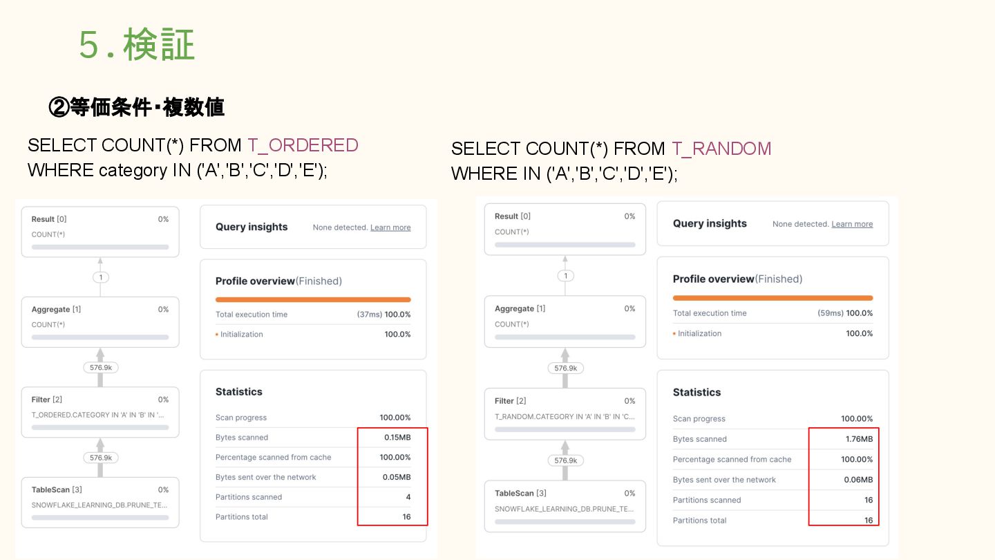Click the left Initialization 100.0% row
995x560 pixels.
[x=313, y=335]
